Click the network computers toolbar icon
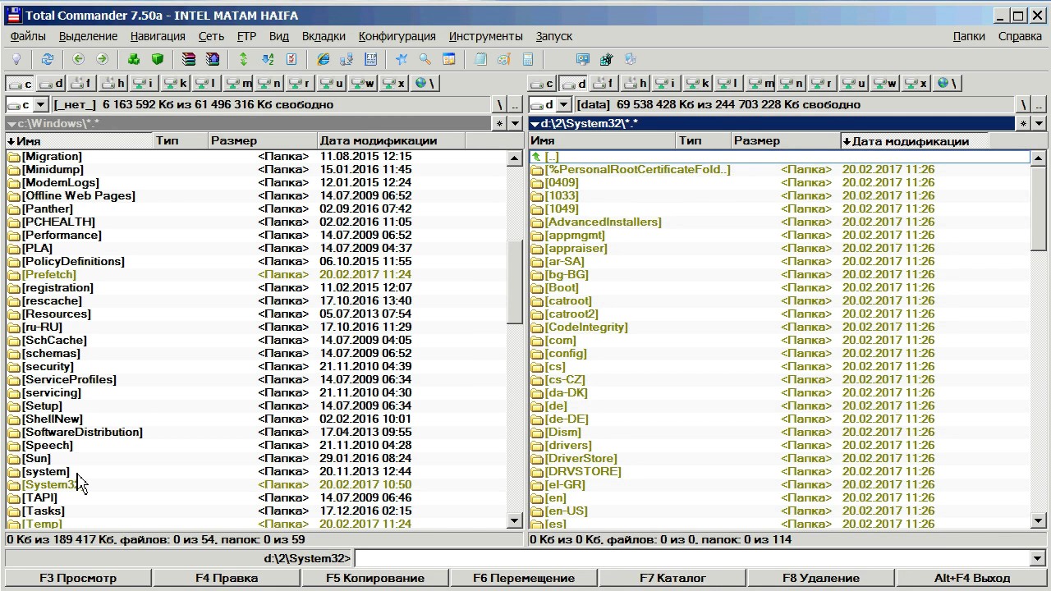Screen dimensions: 1051x591 (347, 59)
